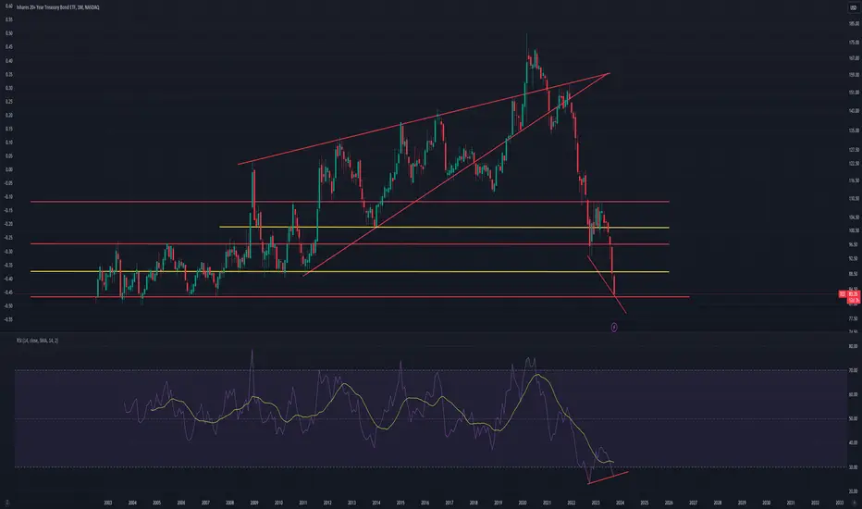This screenshot has height=509, width=862.
Task: Click the 50.00 level on RSI scale
Action: 853,418
